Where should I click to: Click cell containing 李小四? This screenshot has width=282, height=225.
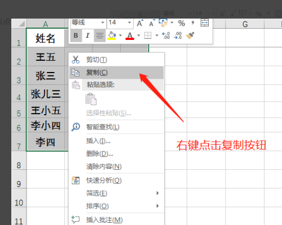coord(46,125)
